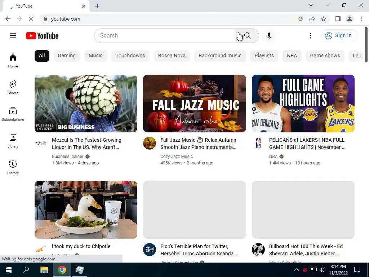Click the Jimmy Kimmel Live channel avatar
The height and width of the screenshot is (277, 369).
click(150, 250)
